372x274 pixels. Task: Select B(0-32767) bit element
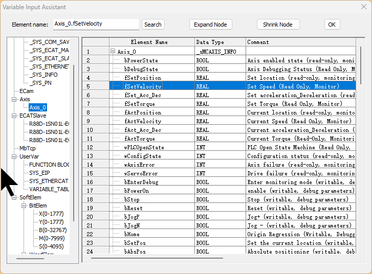click(x=53, y=230)
